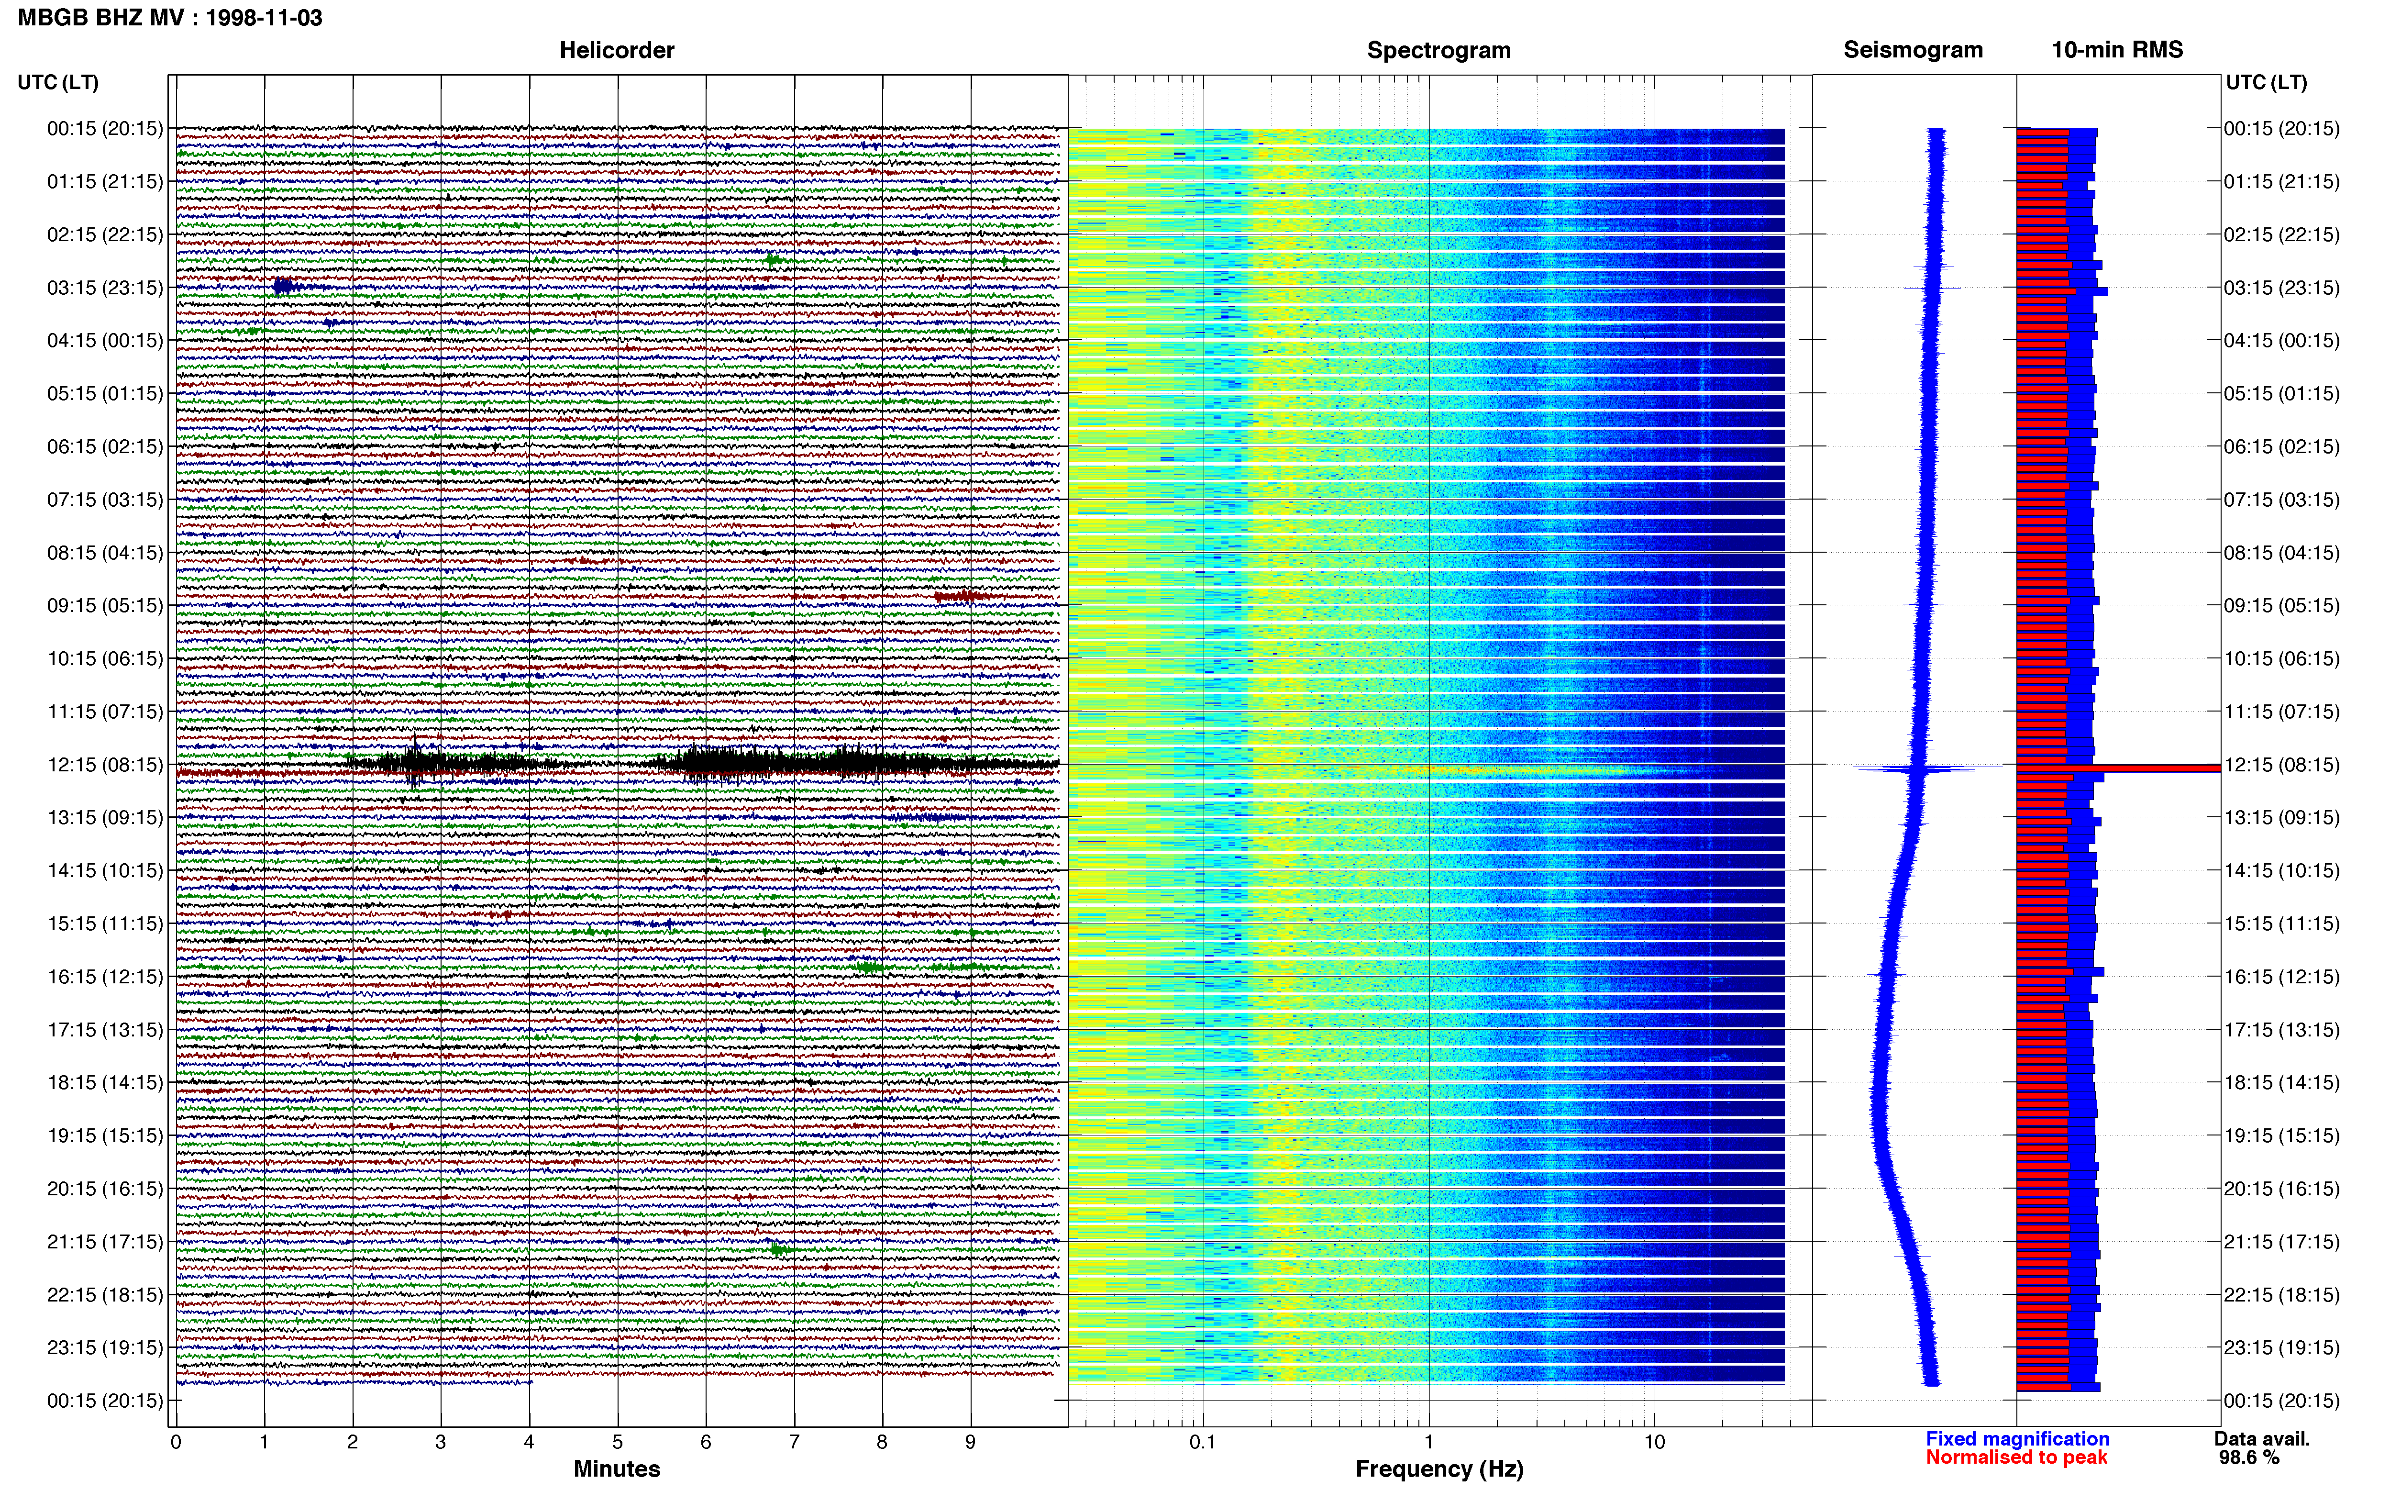Click the '10' frequency tick label
Screen dimensions: 2401x1502
point(1654,1441)
